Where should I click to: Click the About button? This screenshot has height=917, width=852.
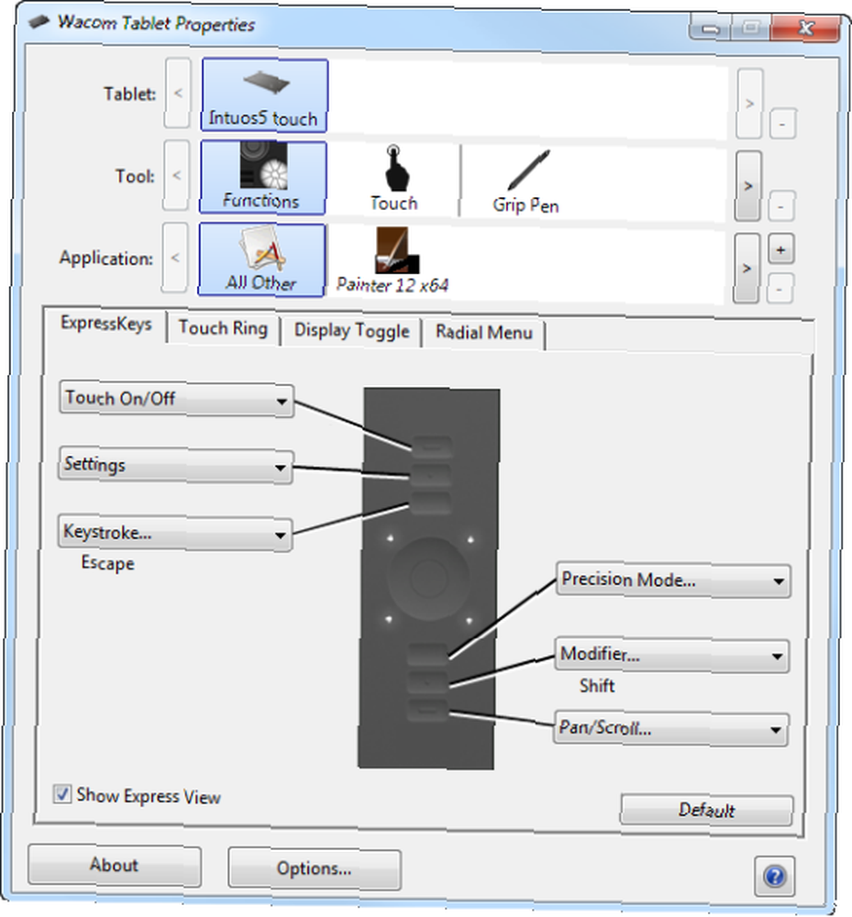pyautogui.click(x=114, y=865)
